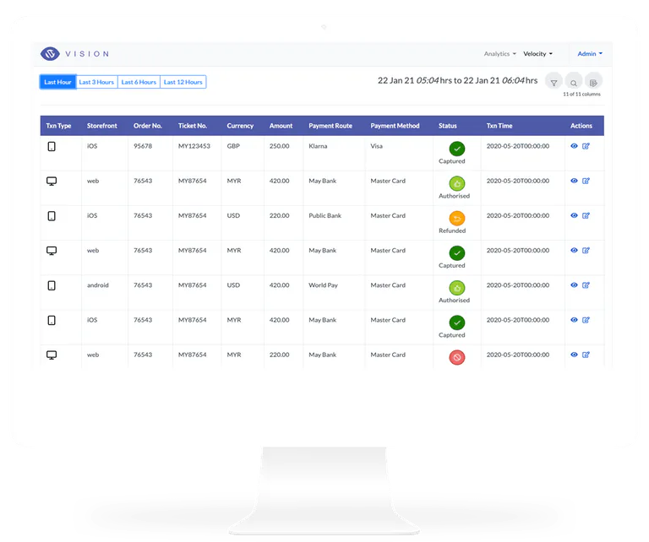Sort by Order No. column header

(147, 126)
